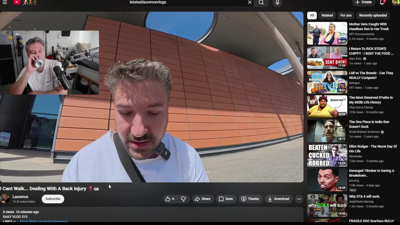The image size is (400, 225).
Task: Open the notifications bell
Action: tap(382, 2)
